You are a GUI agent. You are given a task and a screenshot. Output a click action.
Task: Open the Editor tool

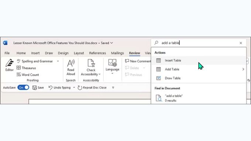10,65
